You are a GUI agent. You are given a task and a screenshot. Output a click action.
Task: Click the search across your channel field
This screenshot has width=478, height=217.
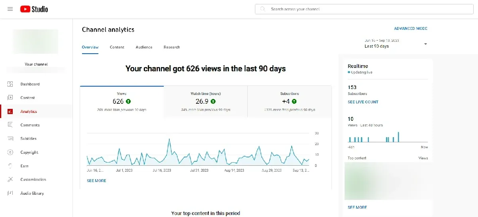364,9
